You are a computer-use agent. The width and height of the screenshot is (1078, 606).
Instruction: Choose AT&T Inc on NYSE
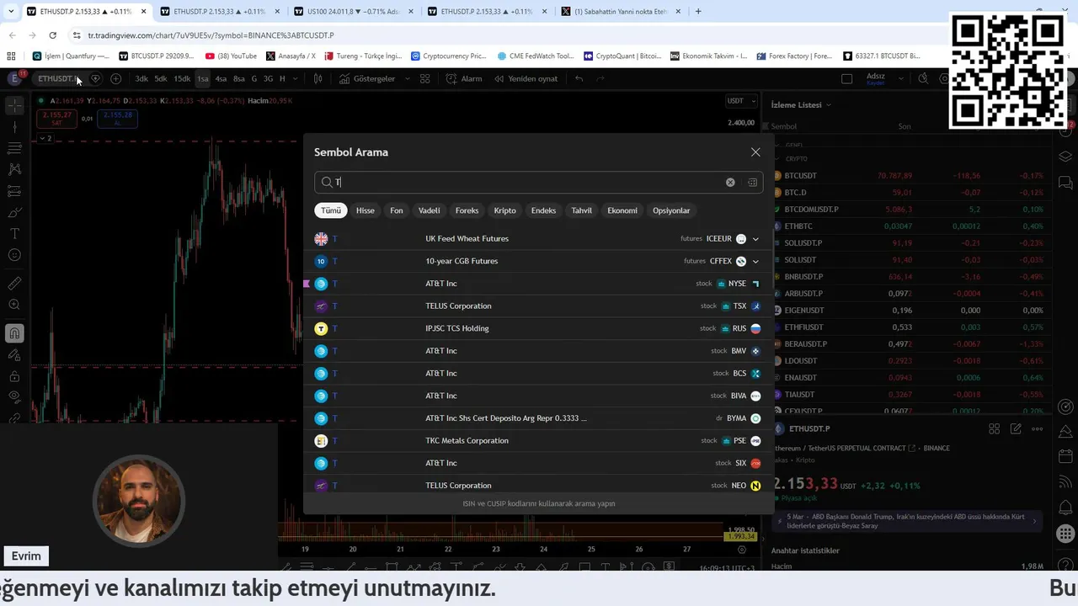coord(537,284)
